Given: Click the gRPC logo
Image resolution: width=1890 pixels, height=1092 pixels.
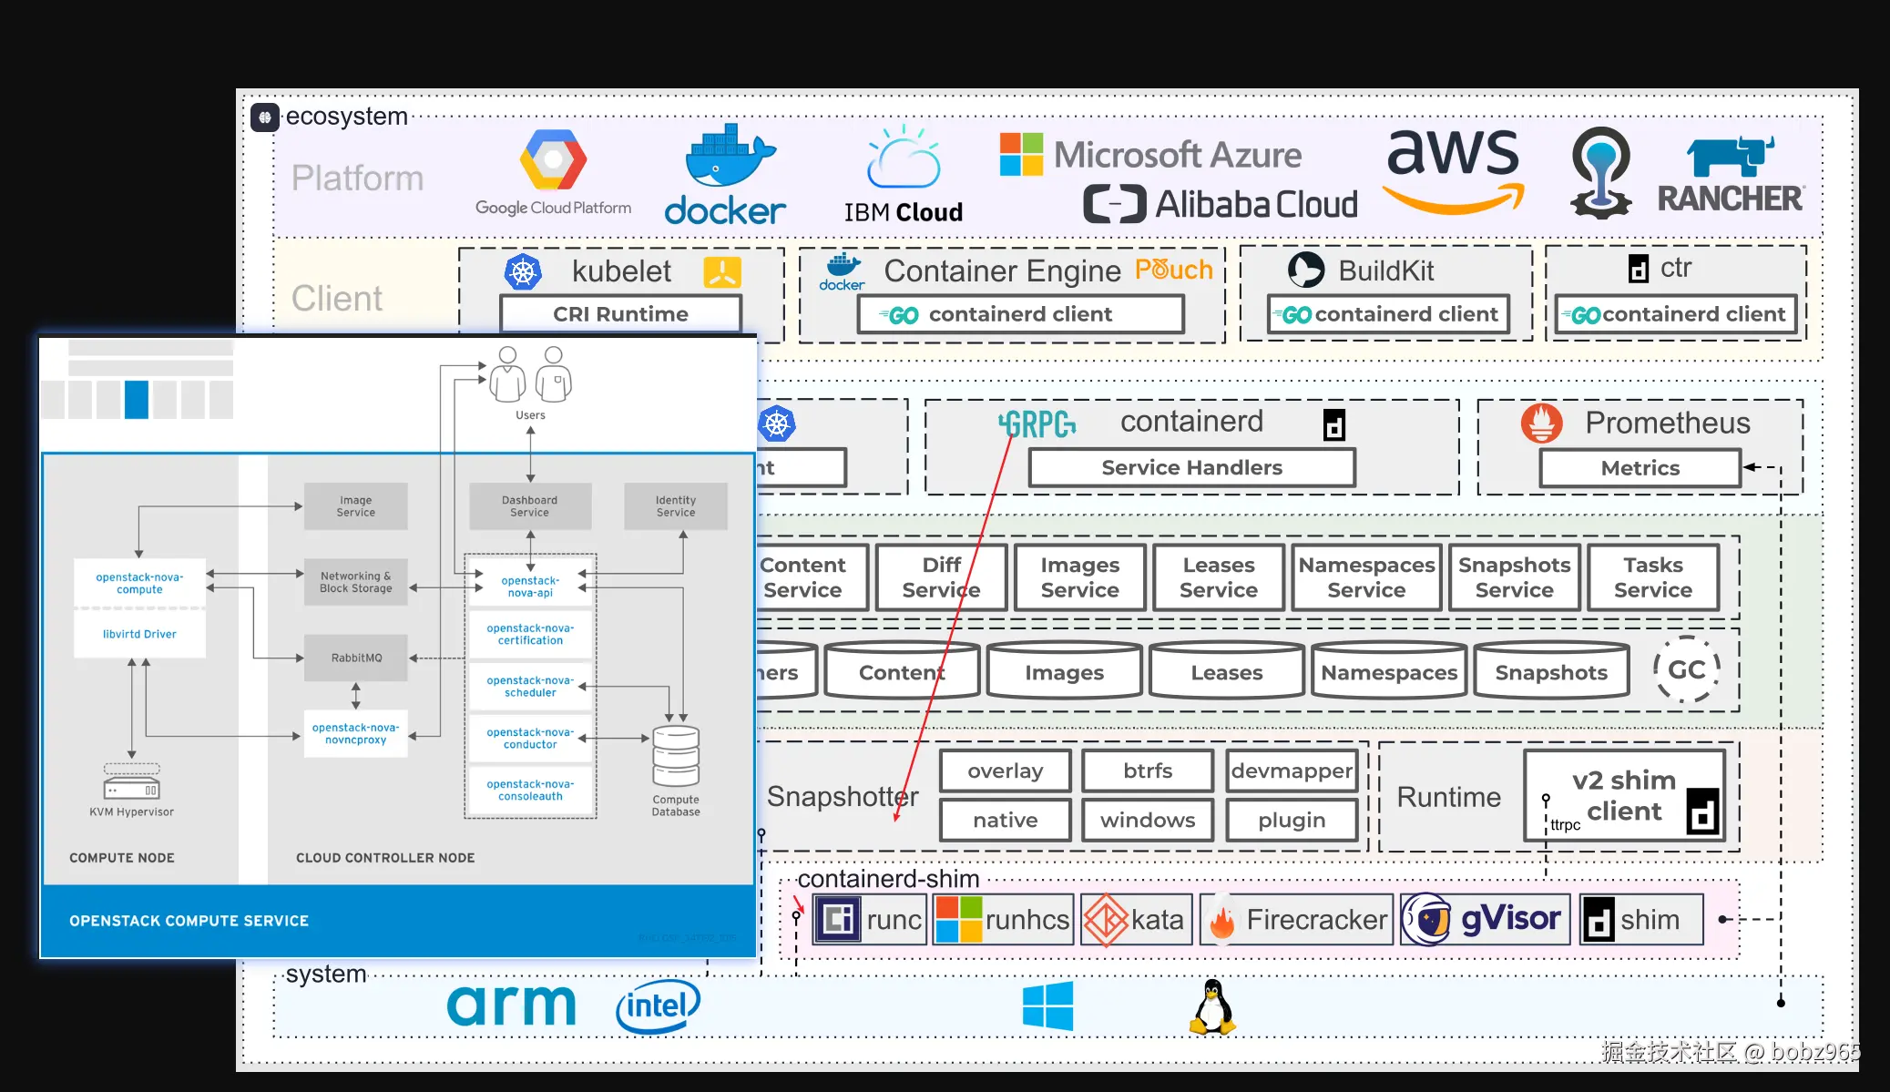Looking at the screenshot, I should pos(1037,424).
